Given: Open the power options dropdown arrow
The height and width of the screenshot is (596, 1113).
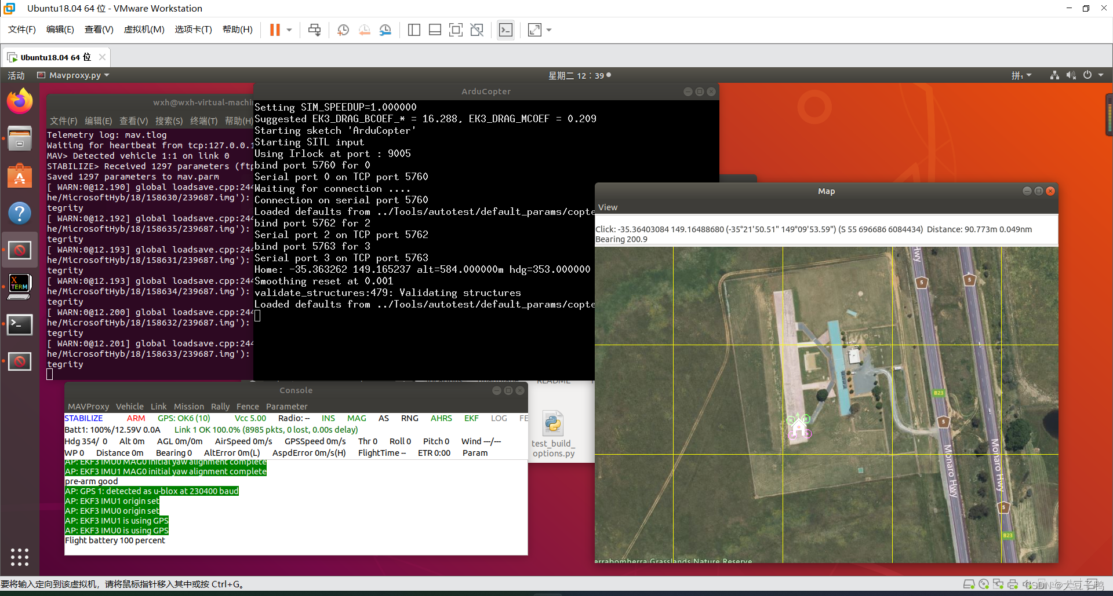Looking at the screenshot, I should (x=289, y=30).
